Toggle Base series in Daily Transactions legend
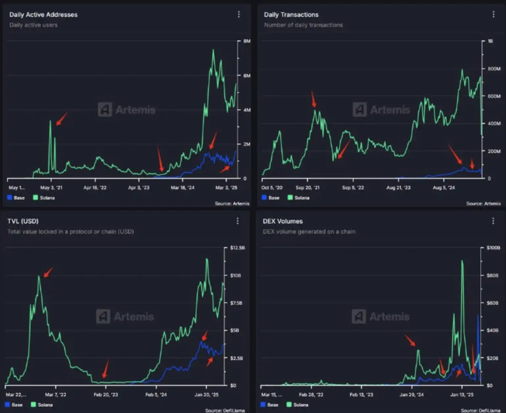The height and width of the screenshot is (413, 506). click(x=270, y=198)
